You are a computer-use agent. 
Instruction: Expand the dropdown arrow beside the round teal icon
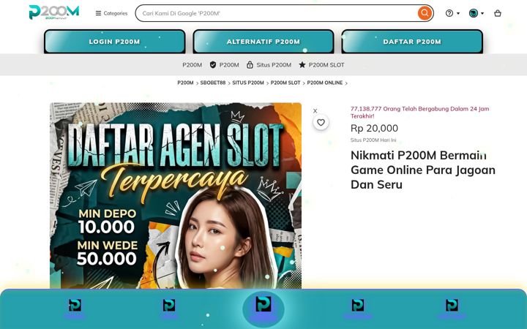(482, 13)
